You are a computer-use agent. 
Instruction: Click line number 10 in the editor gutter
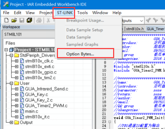[x=104, y=70]
